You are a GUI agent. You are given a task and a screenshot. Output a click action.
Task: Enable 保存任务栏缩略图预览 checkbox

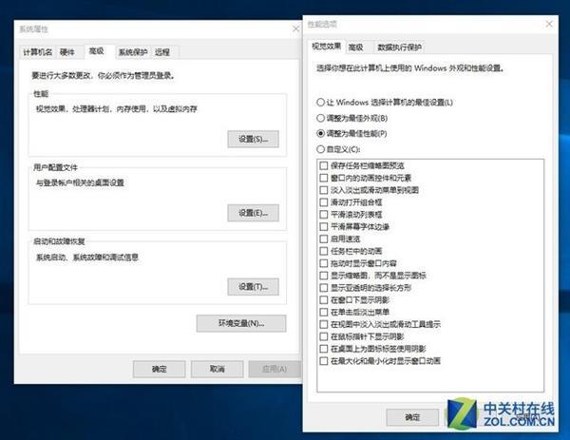coord(324,166)
